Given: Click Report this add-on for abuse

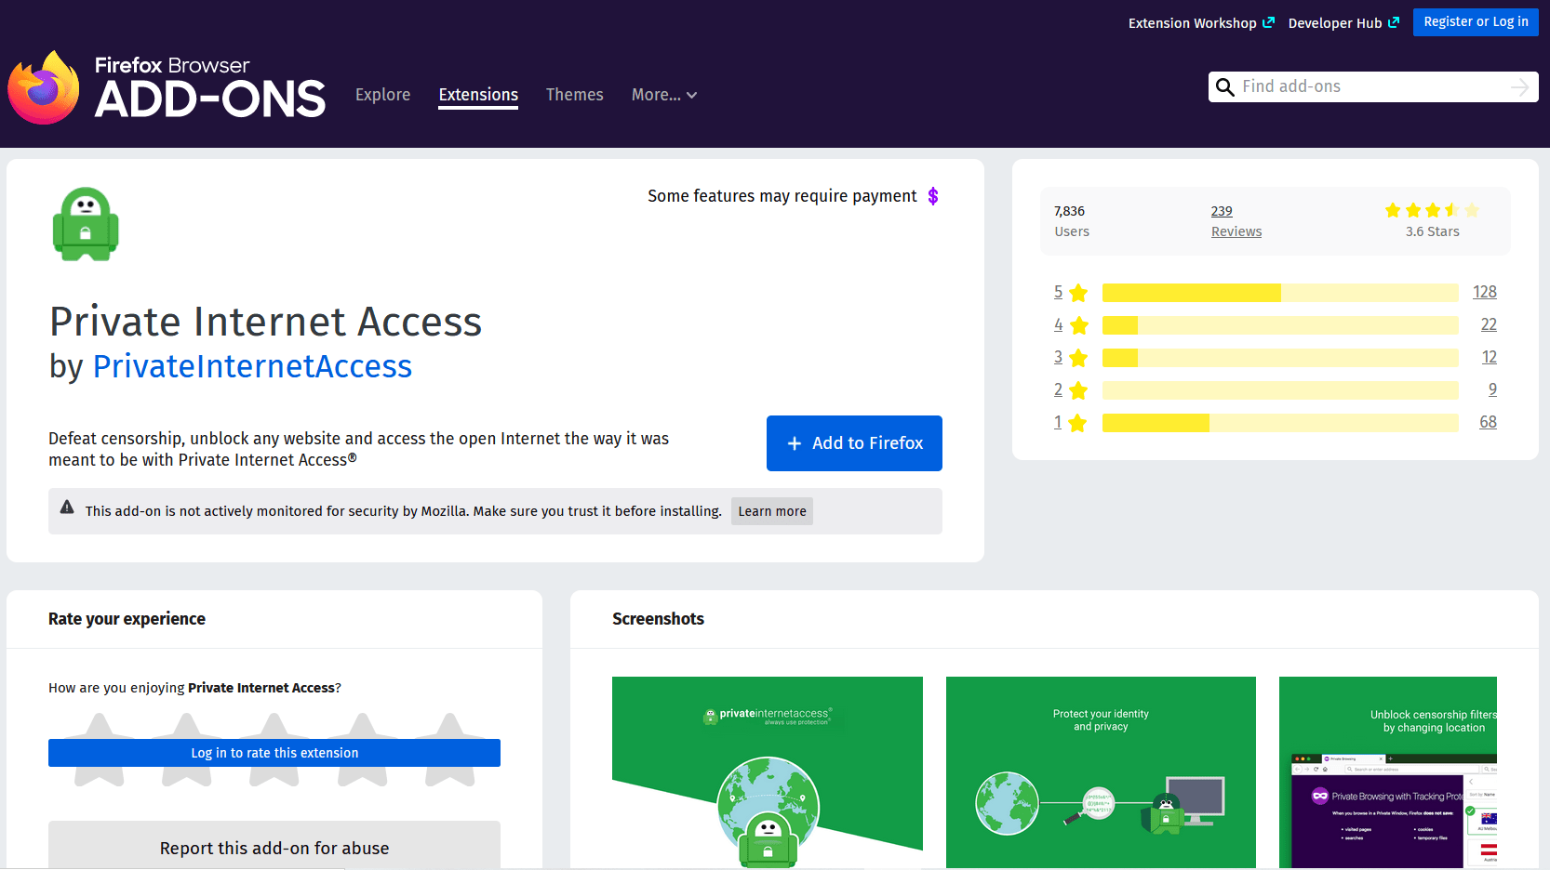Looking at the screenshot, I should click(274, 846).
